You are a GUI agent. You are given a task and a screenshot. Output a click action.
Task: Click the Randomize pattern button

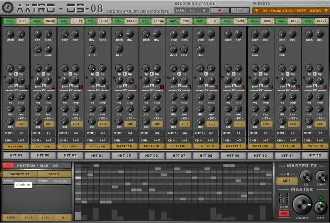[19, 174]
